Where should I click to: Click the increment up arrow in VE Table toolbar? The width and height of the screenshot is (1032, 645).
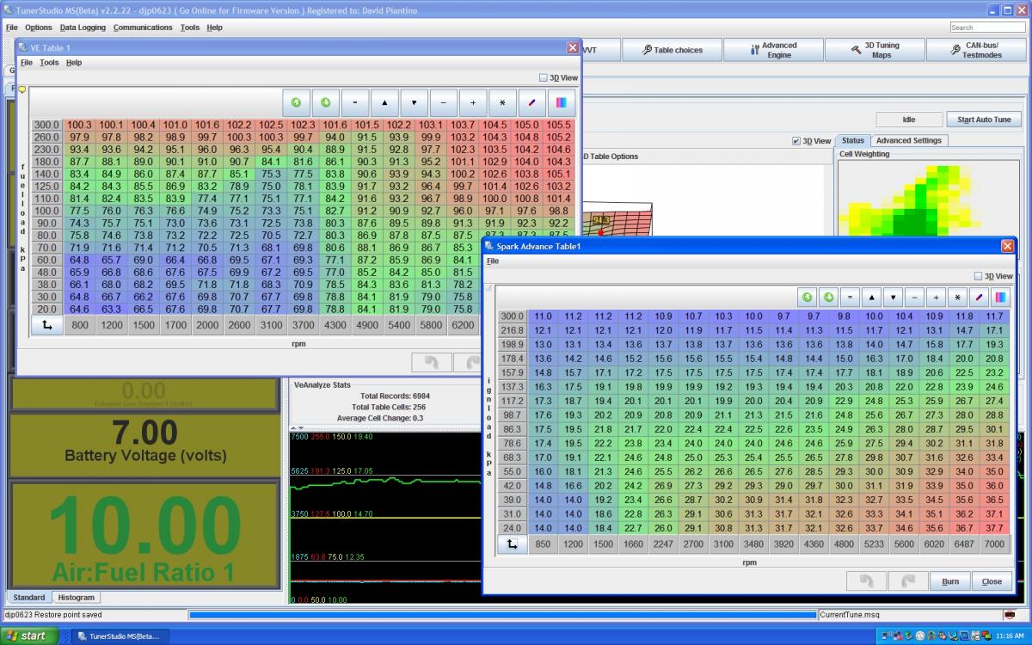click(384, 102)
